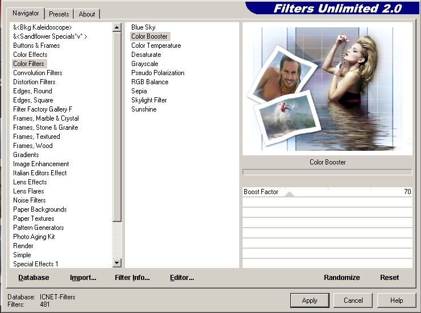The height and width of the screenshot is (313, 421).
Task: Click scroll down arrow in category list
Action: pyautogui.click(x=117, y=263)
